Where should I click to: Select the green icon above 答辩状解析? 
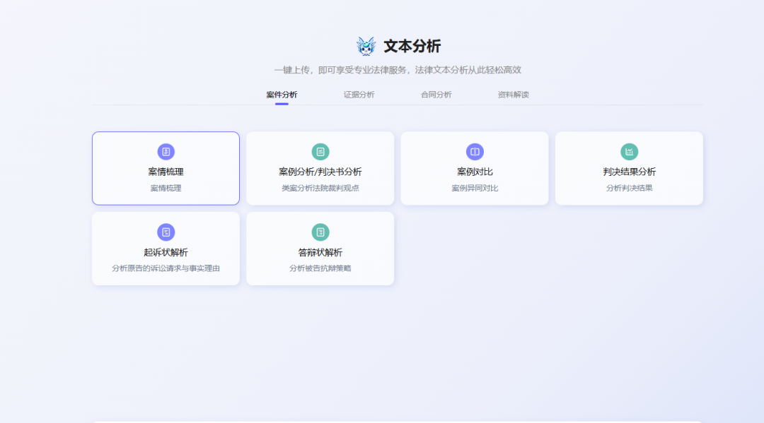pos(320,232)
